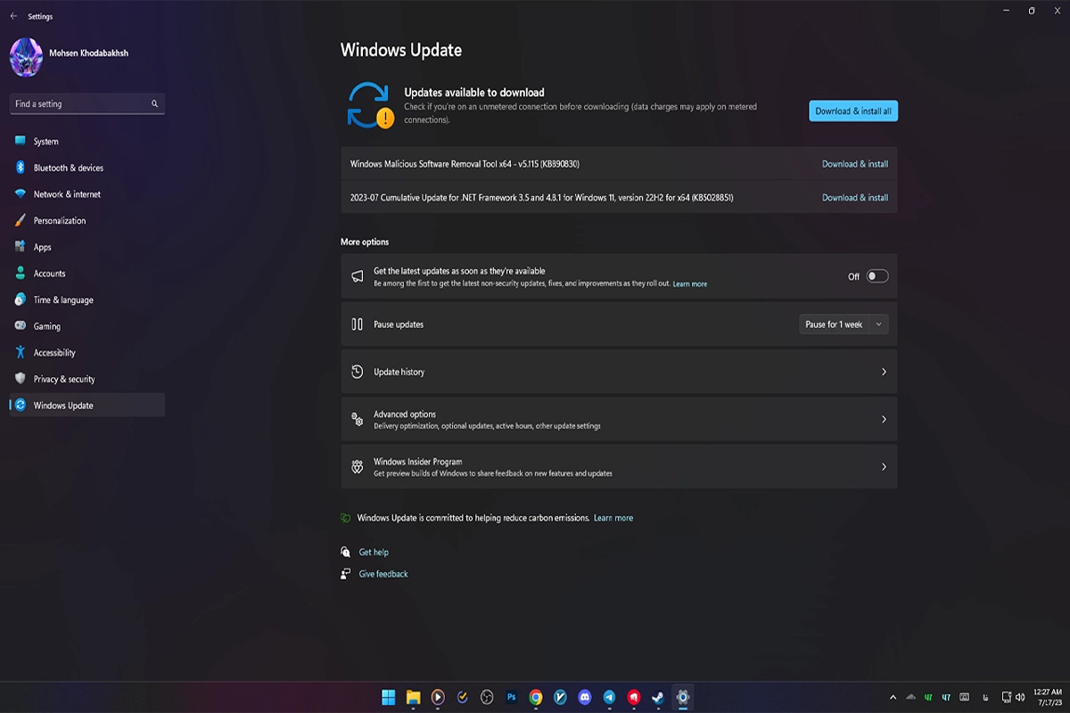Download & install the .NET Framework update
The height and width of the screenshot is (713, 1070).
(854, 198)
